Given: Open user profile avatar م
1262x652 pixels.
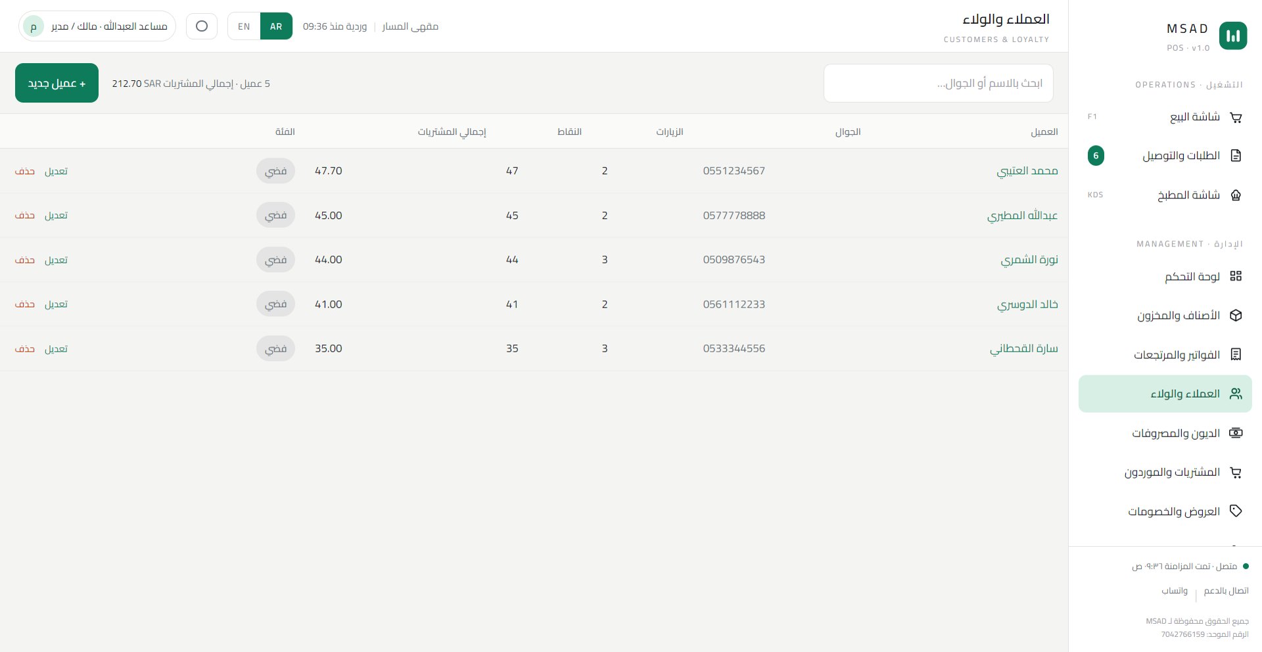Looking at the screenshot, I should (34, 26).
